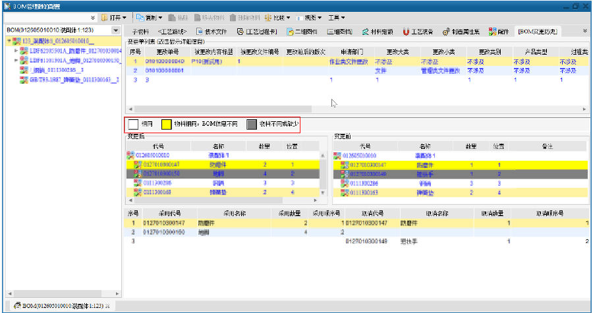Select the [BOM变更历史] tab
This screenshot has width=593, height=313.
pyautogui.click(x=538, y=32)
